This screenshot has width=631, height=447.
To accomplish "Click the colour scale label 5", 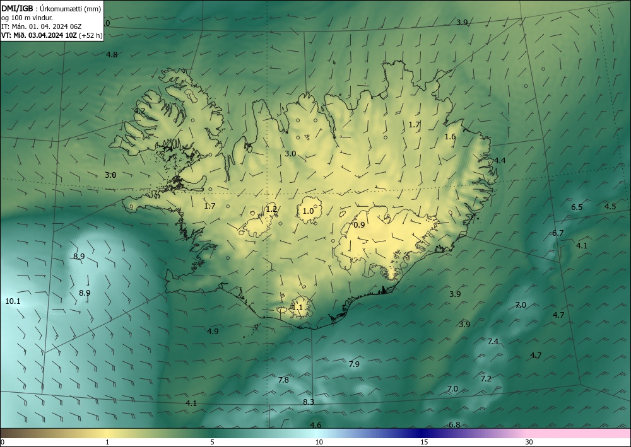I will click(212, 443).
